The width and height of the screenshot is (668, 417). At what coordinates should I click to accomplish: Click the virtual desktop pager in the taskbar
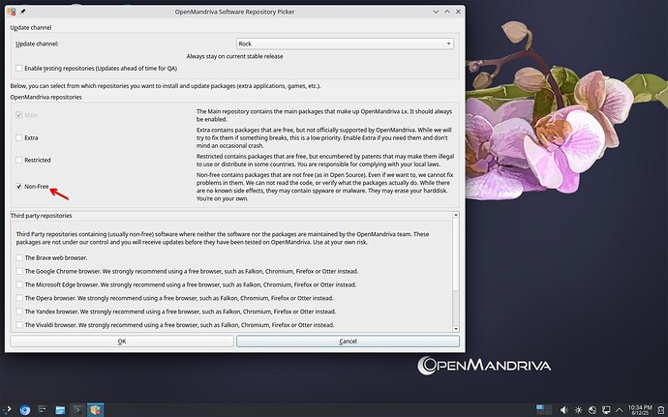point(543,409)
